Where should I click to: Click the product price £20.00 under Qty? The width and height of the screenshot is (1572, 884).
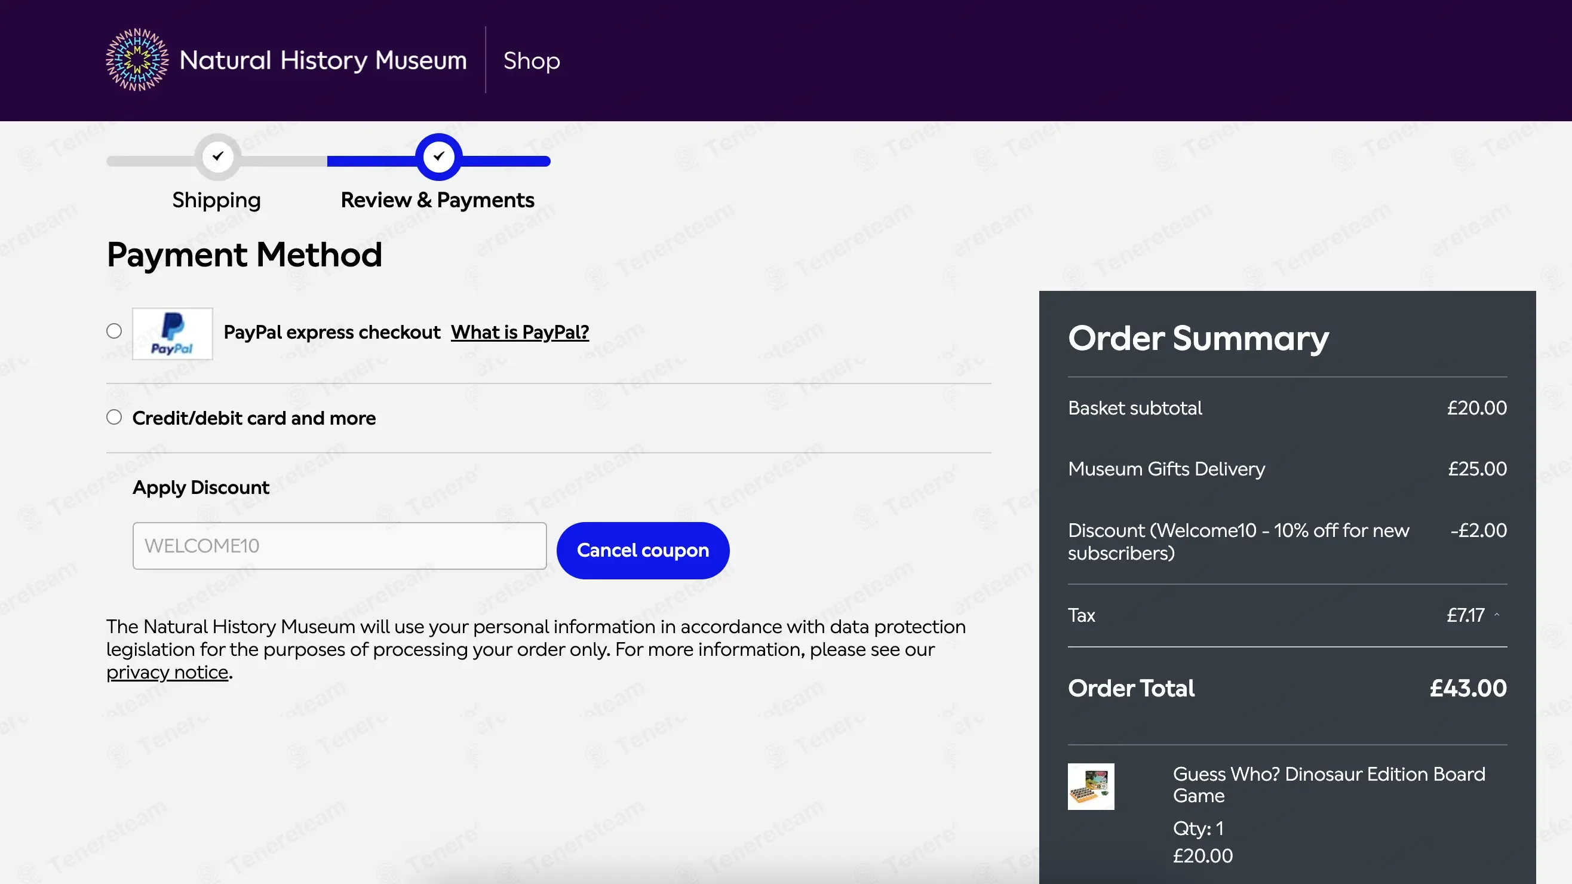pyautogui.click(x=1203, y=856)
